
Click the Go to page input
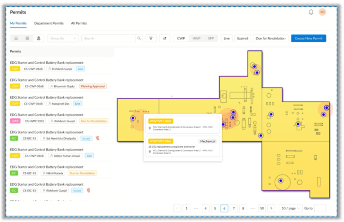point(320,209)
